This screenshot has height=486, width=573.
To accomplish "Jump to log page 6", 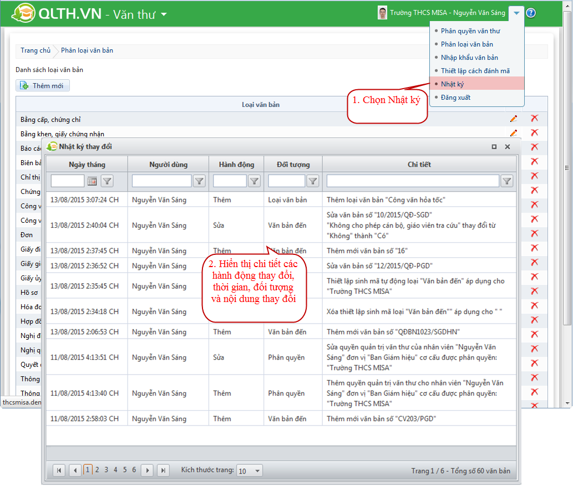I will (x=134, y=470).
